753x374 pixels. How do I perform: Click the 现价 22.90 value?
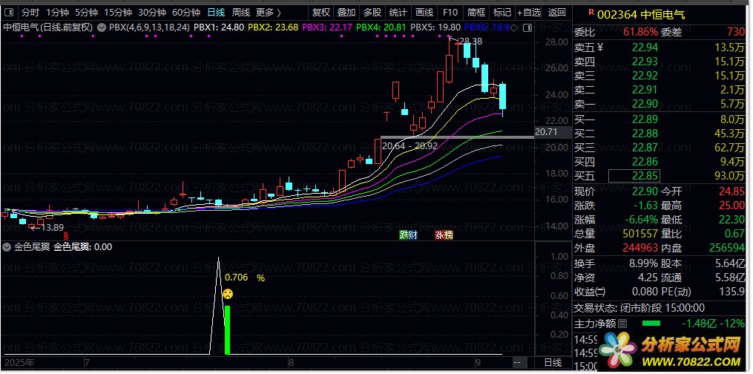pyautogui.click(x=645, y=191)
